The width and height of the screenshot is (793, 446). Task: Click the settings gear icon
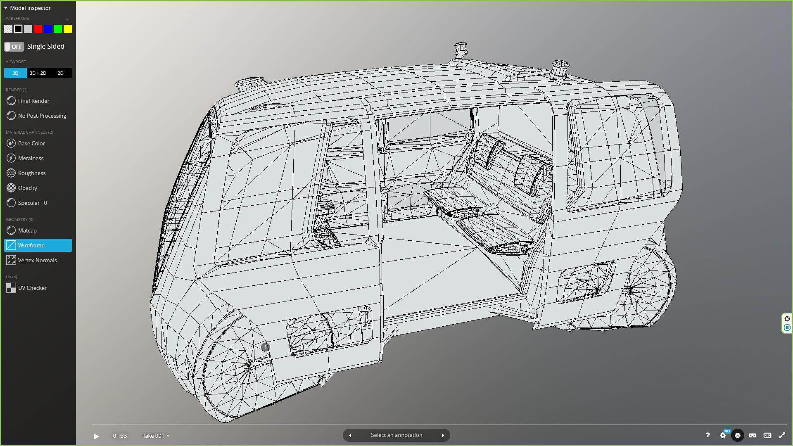[x=722, y=436]
